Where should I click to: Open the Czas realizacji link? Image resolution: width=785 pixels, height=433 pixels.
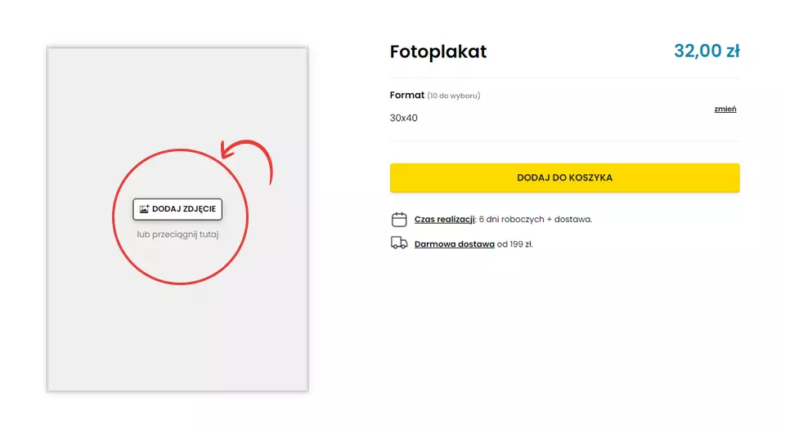[445, 219]
